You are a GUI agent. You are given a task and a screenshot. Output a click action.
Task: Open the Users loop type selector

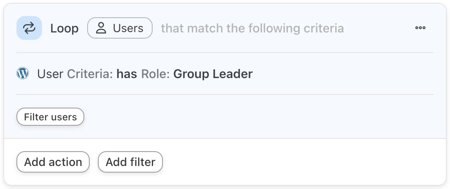[x=120, y=28]
